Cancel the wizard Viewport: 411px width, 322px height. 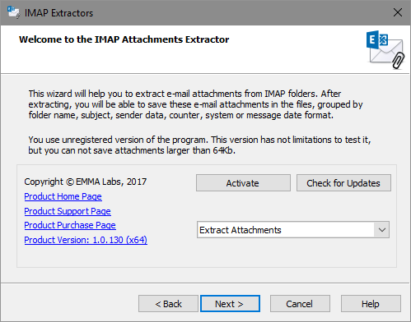click(x=300, y=304)
